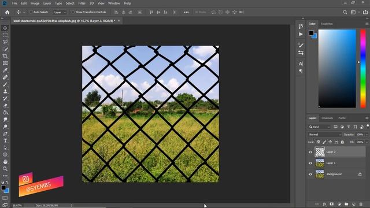Image resolution: width=370 pixels, height=208 pixels.
Task: Open Color panel flyout menu
Action: (x=367, y=24)
